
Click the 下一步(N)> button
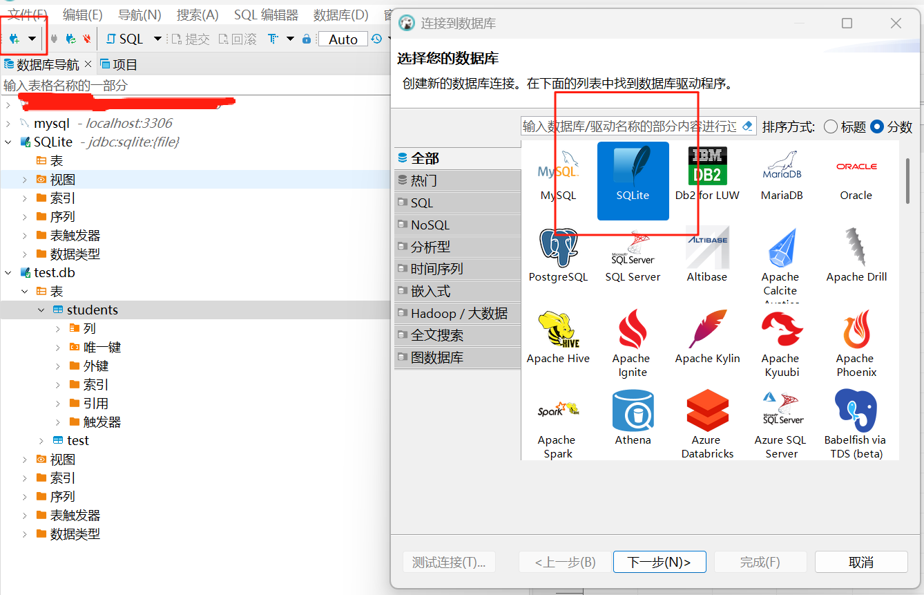[x=660, y=562]
